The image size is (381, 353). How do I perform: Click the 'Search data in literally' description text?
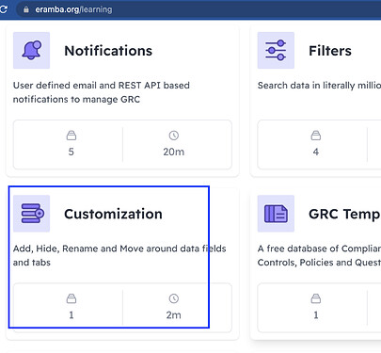pyautogui.click(x=319, y=86)
